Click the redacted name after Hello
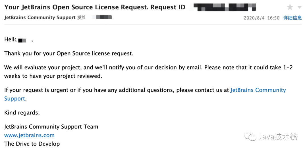 click(x=22, y=40)
